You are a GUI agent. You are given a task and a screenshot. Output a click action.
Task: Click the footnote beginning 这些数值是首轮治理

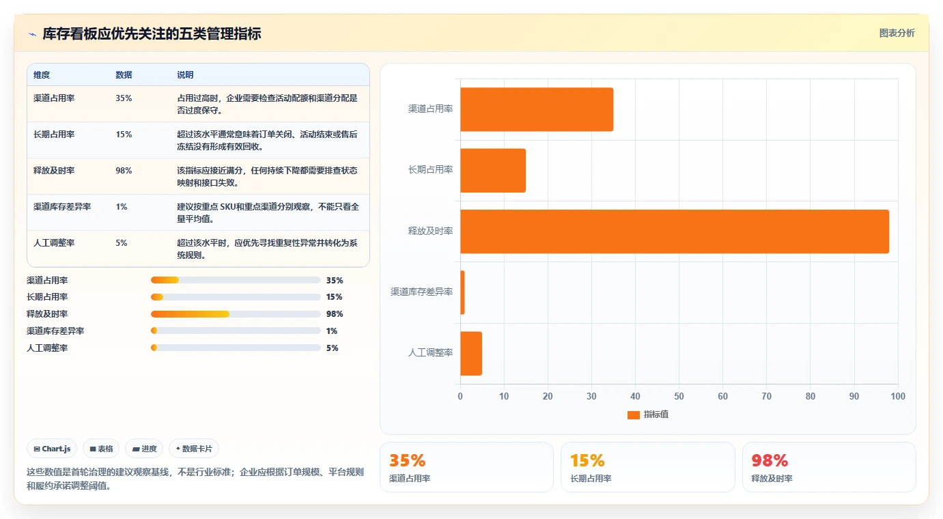pos(195,479)
